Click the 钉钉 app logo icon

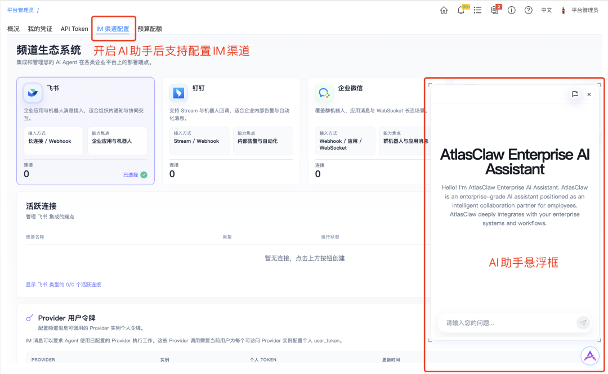coord(178,93)
